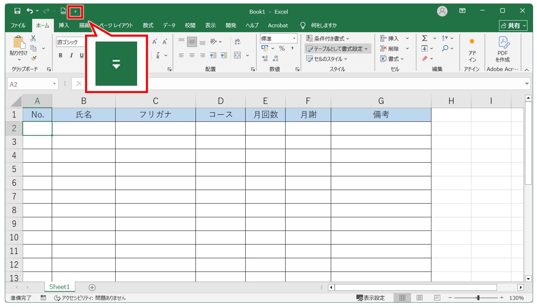Apply the comma number style
The image size is (537, 307).
292,49
